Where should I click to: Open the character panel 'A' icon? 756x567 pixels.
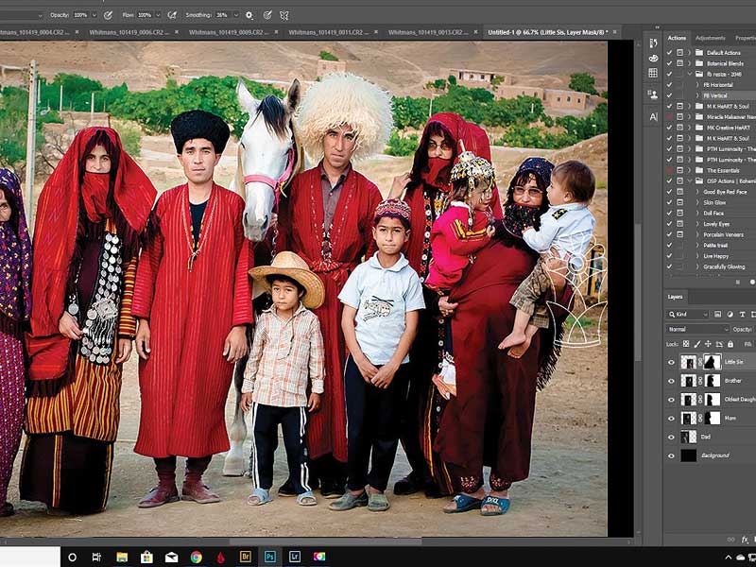653,117
